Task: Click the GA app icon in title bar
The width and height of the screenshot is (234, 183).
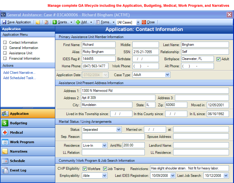Action: click(x=3, y=15)
